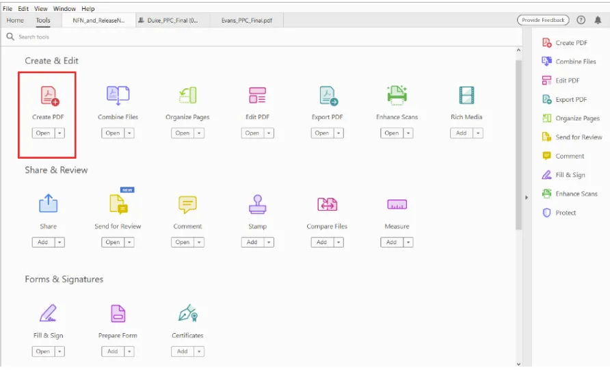
Task: Expand dropdown arrow under Measure
Action: tap(408, 242)
